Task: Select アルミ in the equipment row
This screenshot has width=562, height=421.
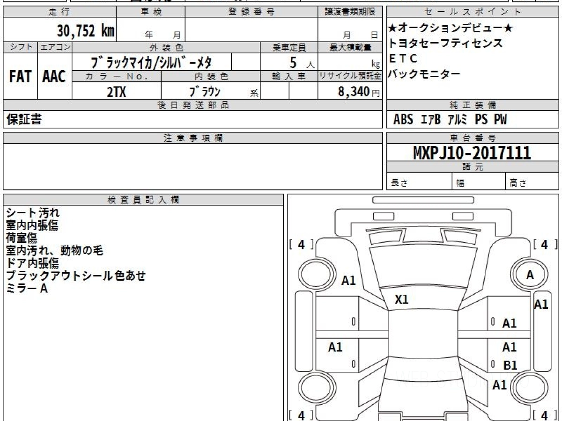Action: 458,120
